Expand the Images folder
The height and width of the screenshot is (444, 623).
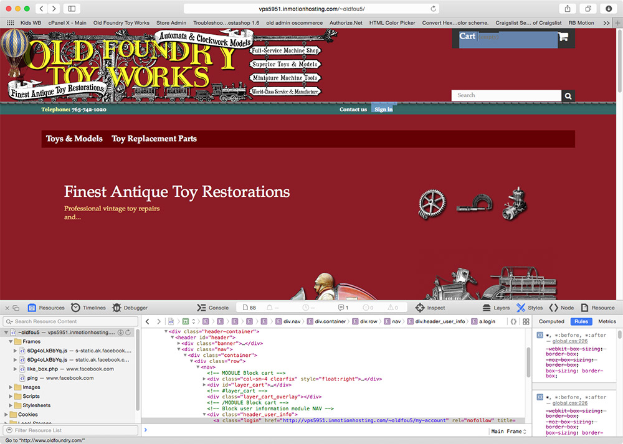click(11, 387)
